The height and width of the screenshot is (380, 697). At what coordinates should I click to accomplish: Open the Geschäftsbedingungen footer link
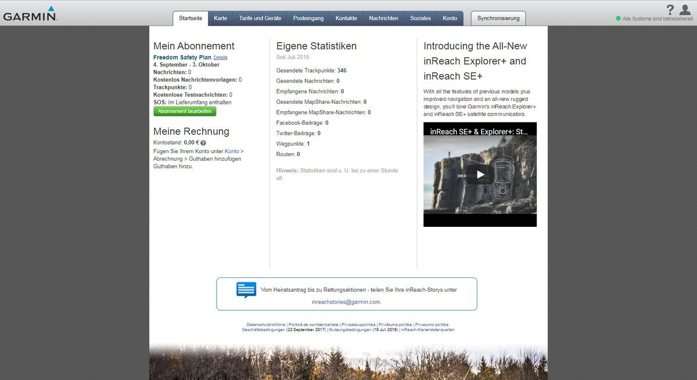[x=264, y=330]
